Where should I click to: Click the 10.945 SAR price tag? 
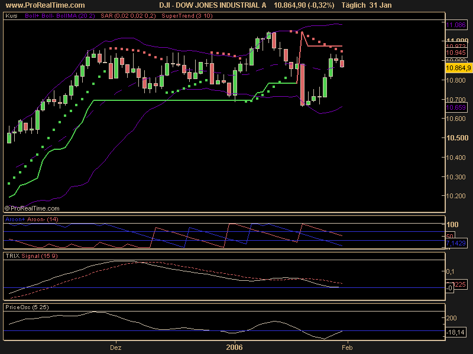[x=456, y=53]
